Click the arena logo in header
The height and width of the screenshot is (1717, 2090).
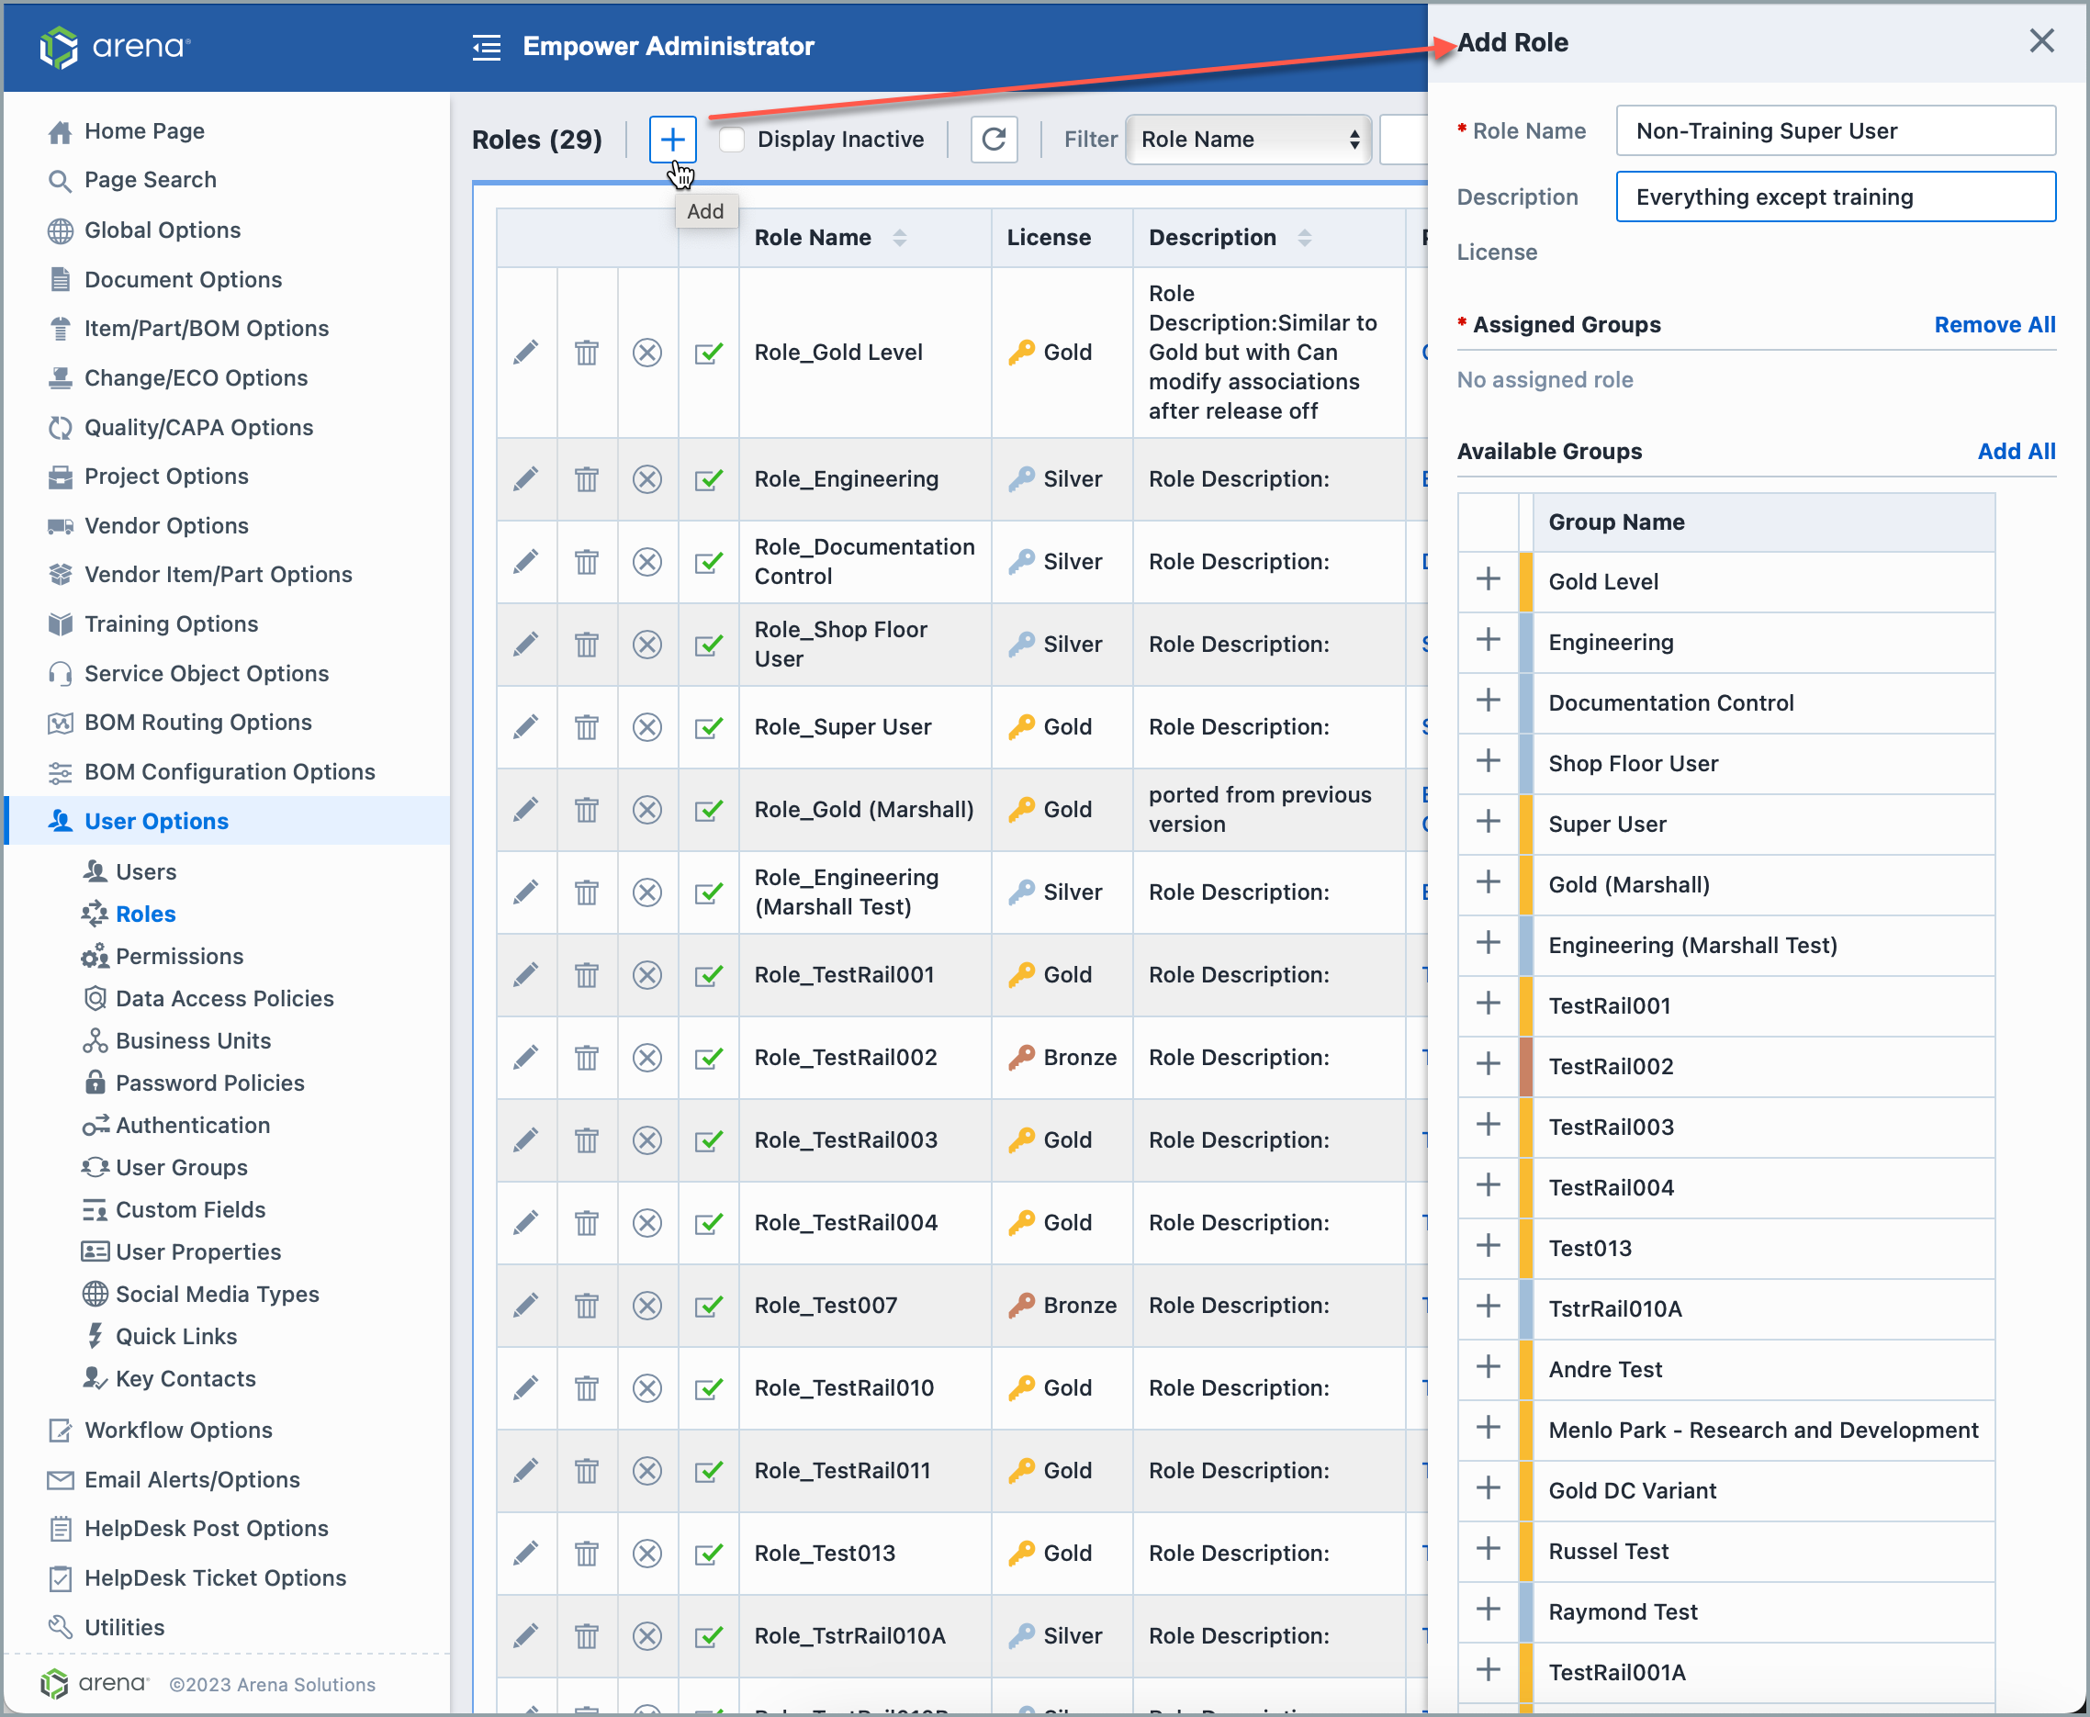[115, 47]
